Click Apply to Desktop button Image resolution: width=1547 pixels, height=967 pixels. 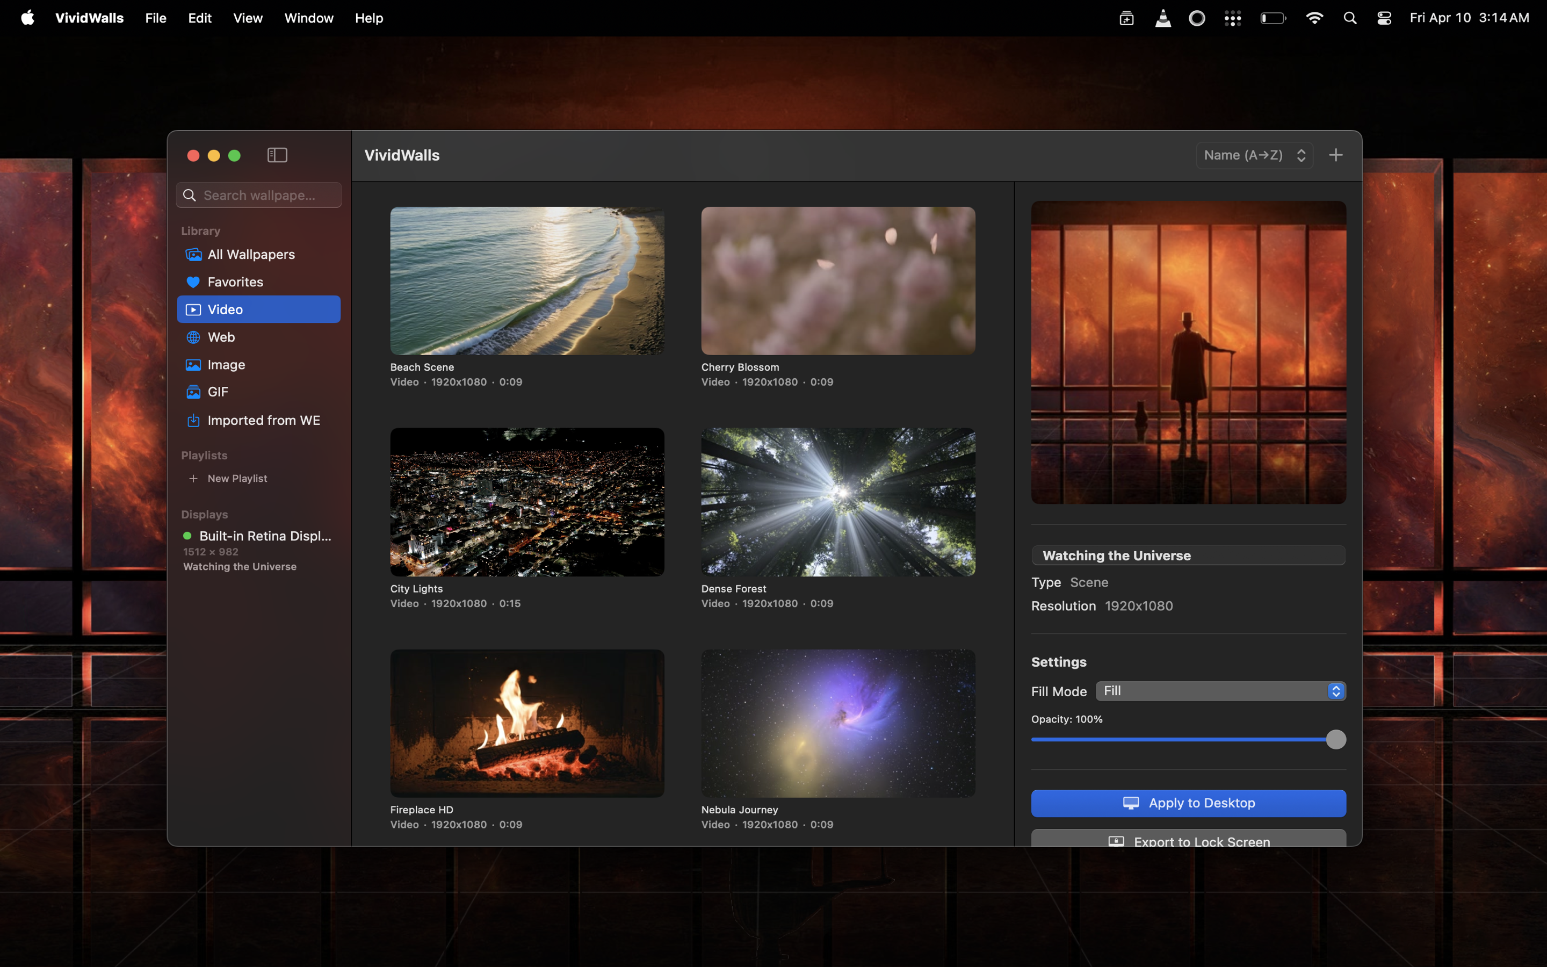point(1188,803)
